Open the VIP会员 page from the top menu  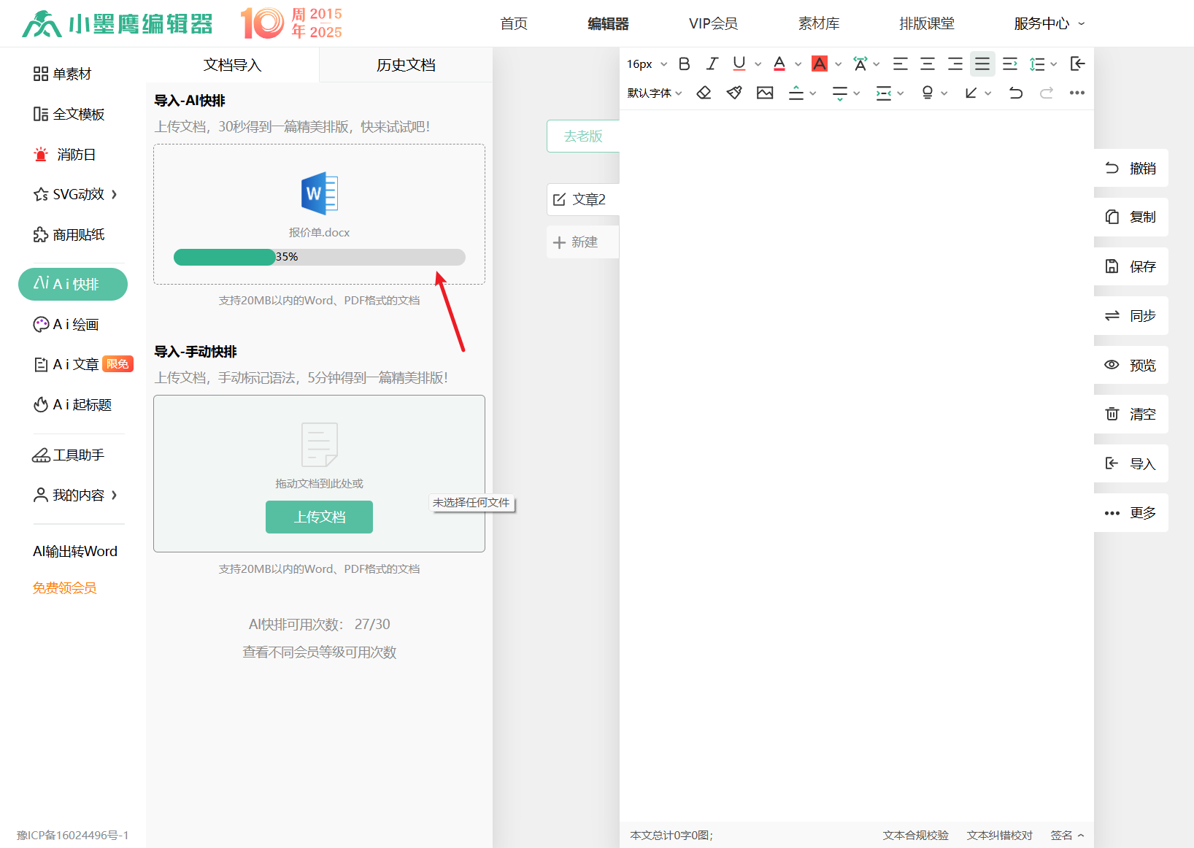click(713, 23)
